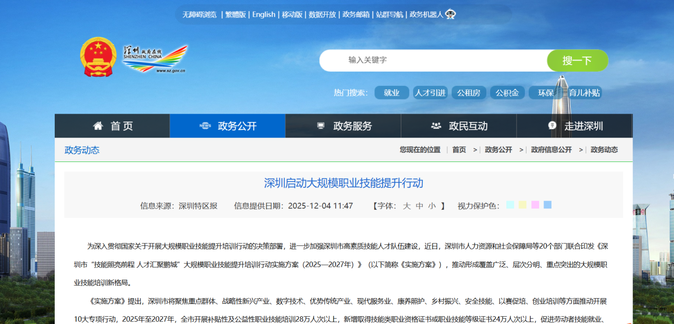The height and width of the screenshot is (324, 674).
Task: Click the monitor icon beside 政务服务
Action: click(321, 126)
